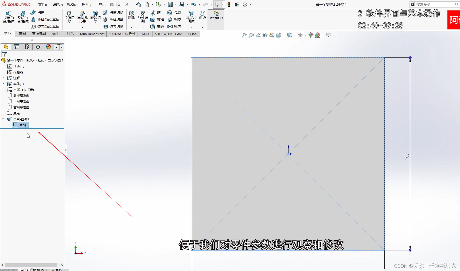Open dropdown under 曲线

(202, 27)
